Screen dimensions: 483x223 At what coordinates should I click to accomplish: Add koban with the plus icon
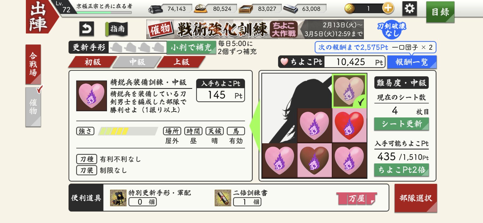coord(388,8)
